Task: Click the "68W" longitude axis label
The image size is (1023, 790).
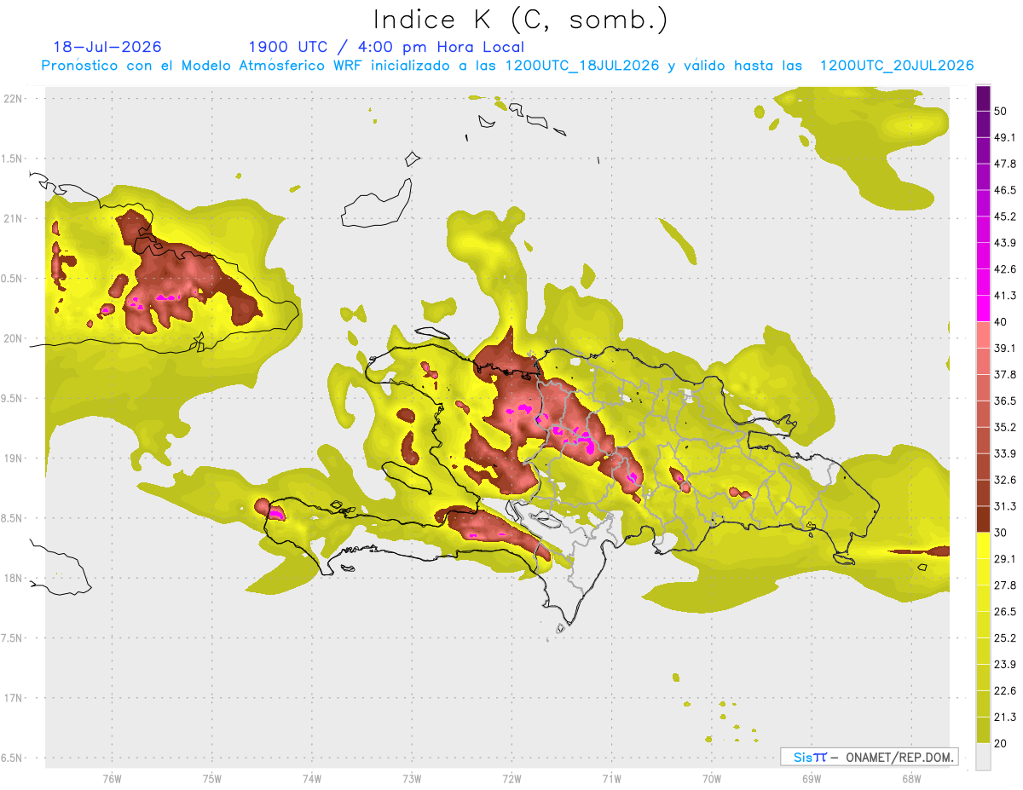Action: (x=911, y=778)
